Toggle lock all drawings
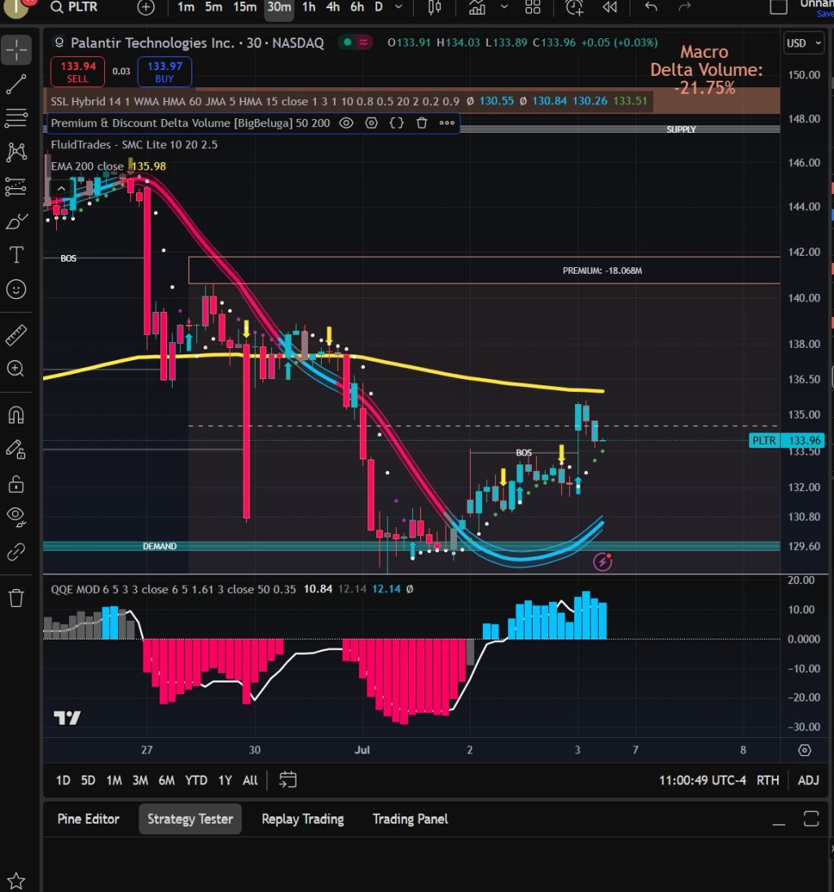The height and width of the screenshot is (892, 834). (16, 484)
